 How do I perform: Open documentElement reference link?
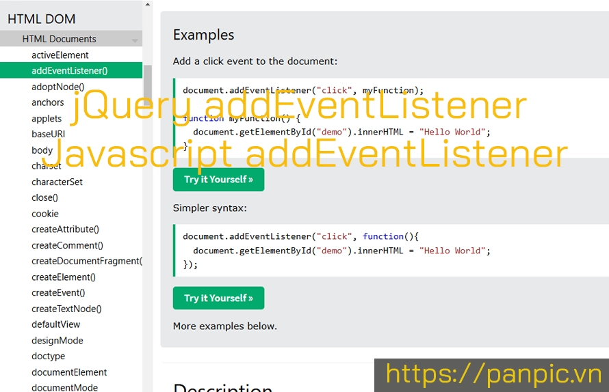(69, 372)
